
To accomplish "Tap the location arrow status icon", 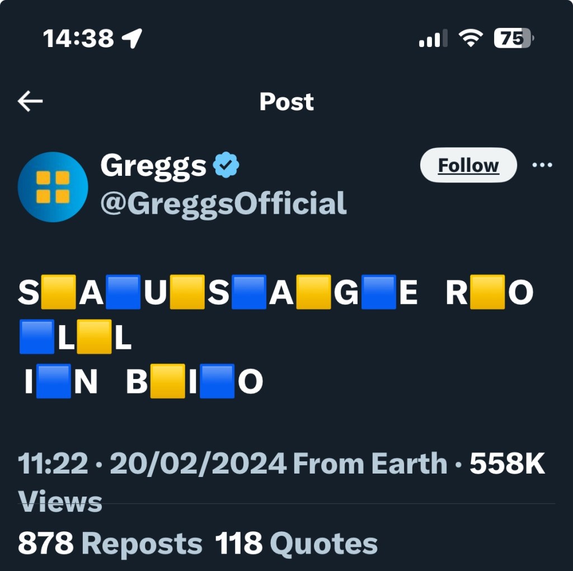I will tap(132, 39).
